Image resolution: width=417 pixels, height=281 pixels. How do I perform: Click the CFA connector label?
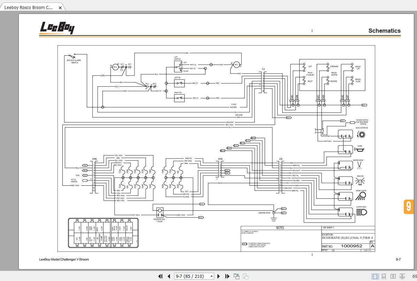(x=220, y=159)
